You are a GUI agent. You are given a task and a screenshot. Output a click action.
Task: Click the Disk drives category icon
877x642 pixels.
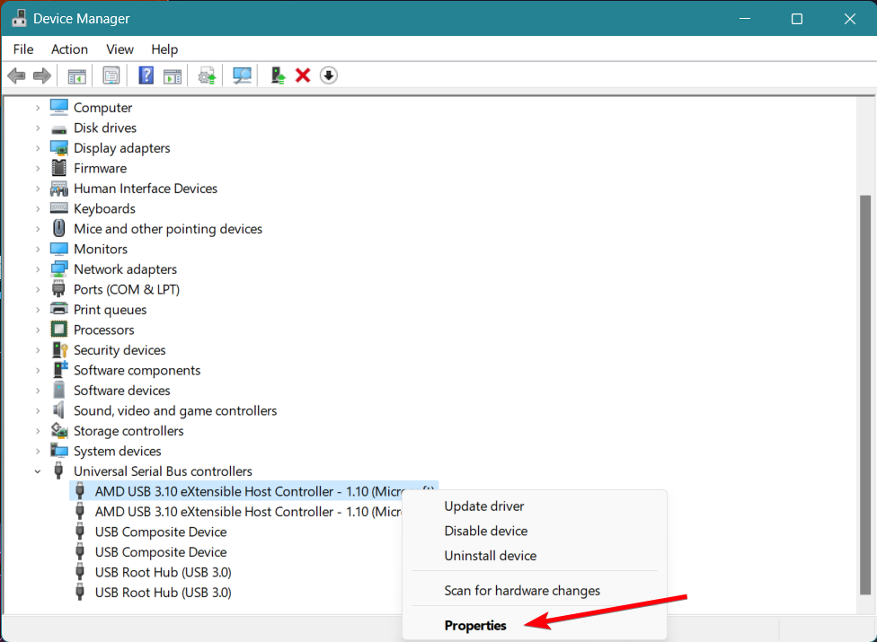point(58,128)
